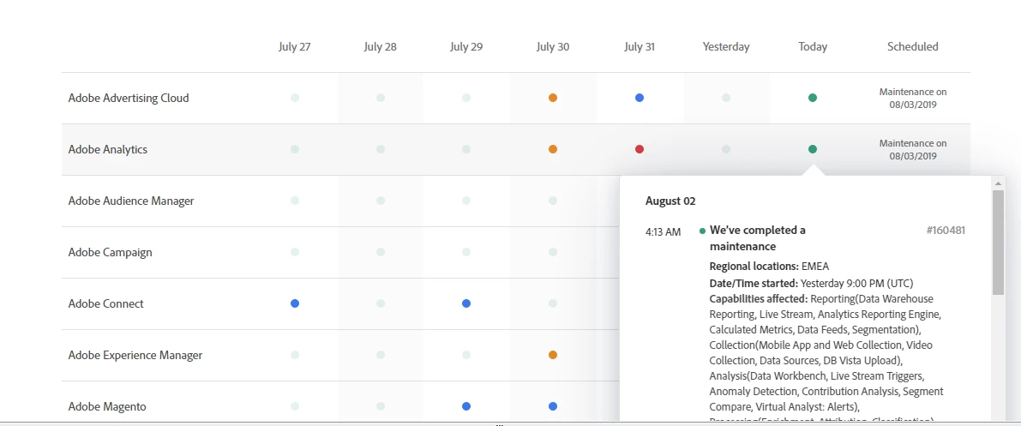
Task: Select the Adobe Experience Manager row label
Action: (135, 355)
